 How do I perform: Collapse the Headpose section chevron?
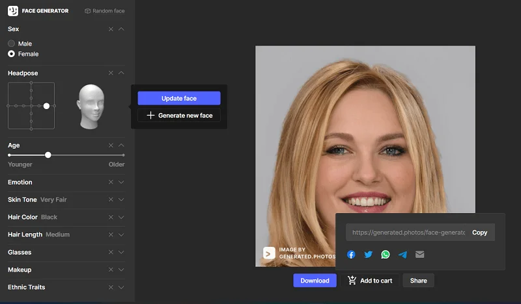121,73
